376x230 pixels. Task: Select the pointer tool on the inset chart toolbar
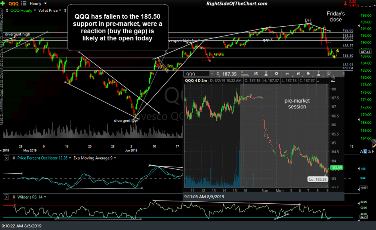click(x=308, y=74)
